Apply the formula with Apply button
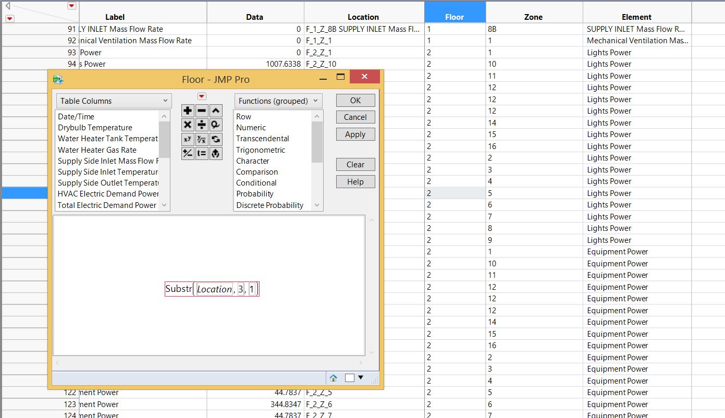 [x=355, y=134]
